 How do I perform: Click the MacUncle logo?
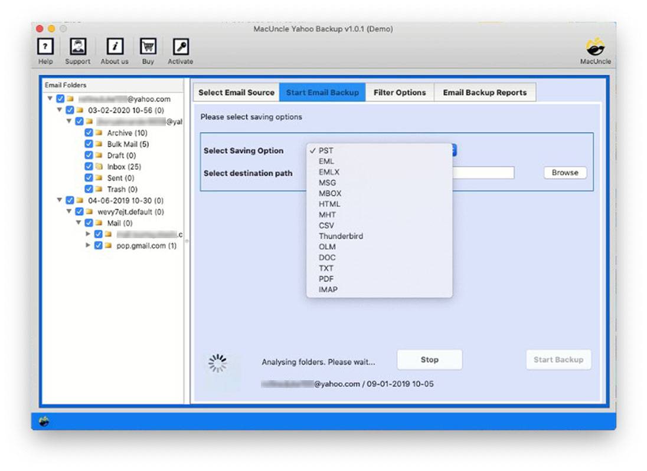[x=595, y=47]
